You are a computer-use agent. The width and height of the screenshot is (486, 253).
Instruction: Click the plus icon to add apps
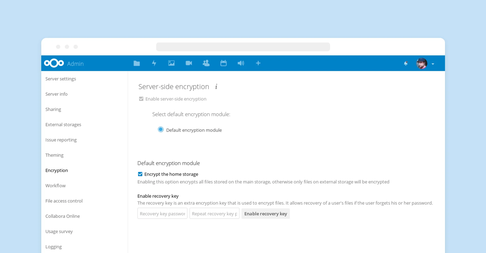click(258, 63)
